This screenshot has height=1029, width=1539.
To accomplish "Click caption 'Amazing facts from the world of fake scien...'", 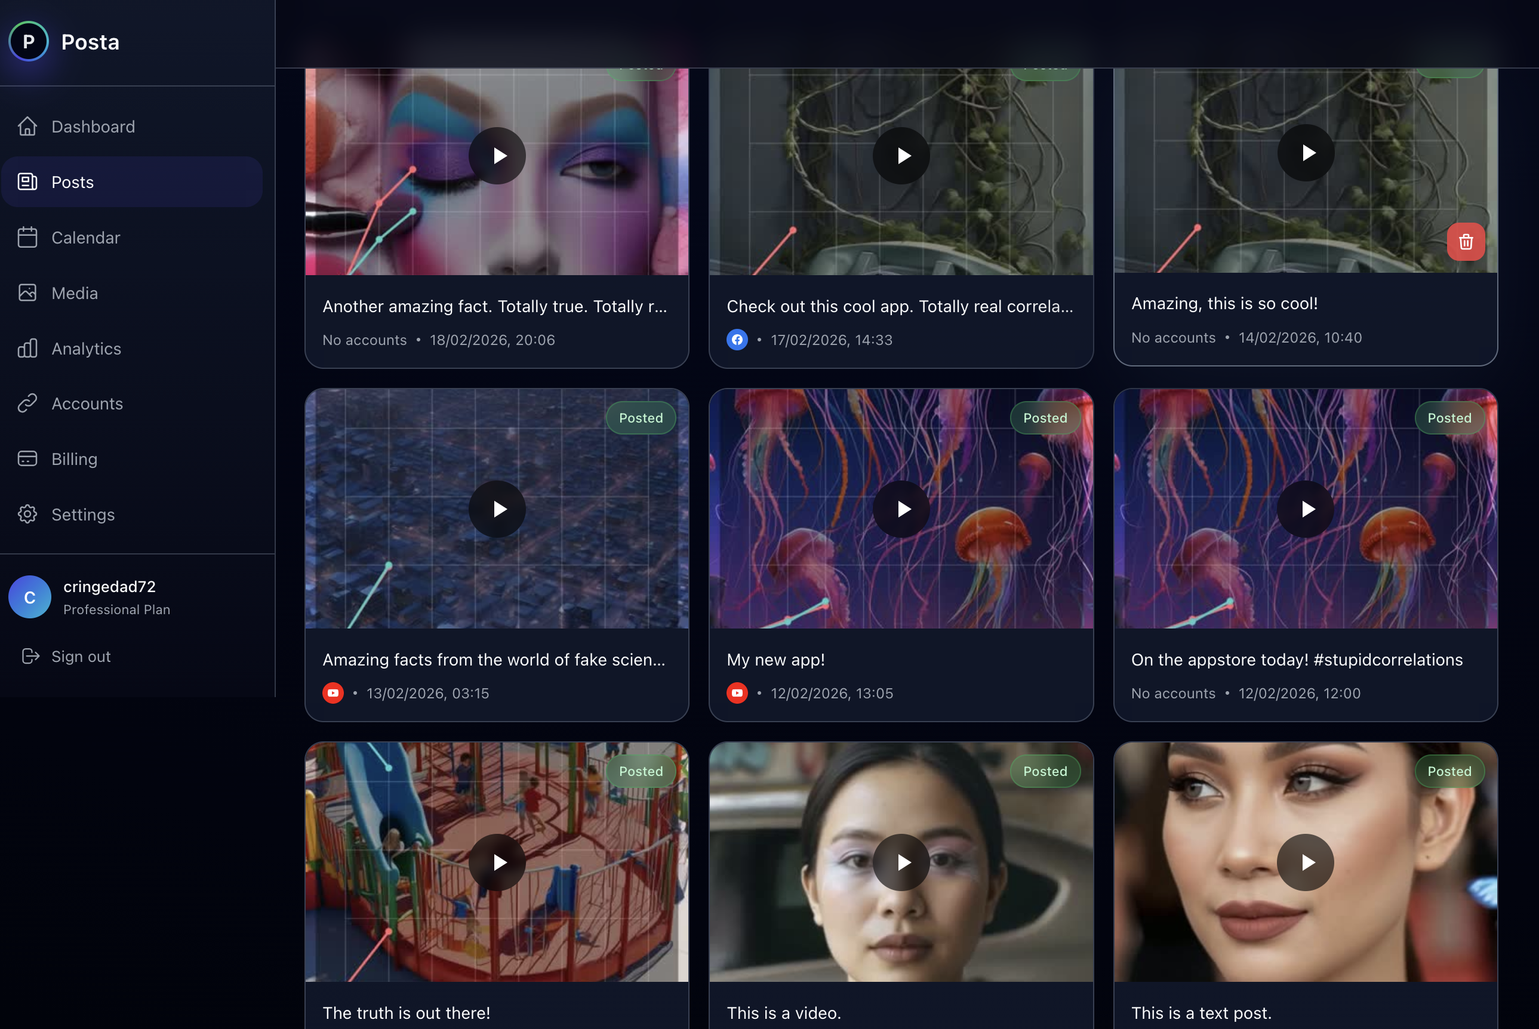I will click(494, 660).
